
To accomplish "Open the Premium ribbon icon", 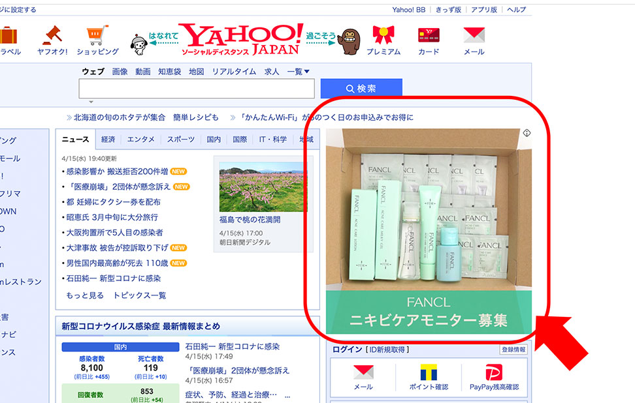I will (x=383, y=35).
